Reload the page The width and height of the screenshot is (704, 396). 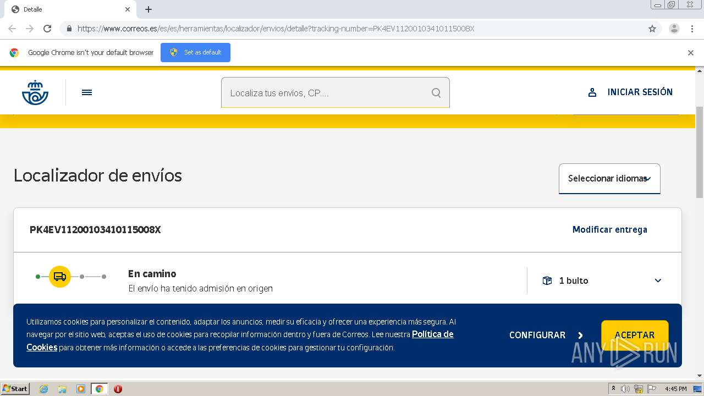(47, 29)
